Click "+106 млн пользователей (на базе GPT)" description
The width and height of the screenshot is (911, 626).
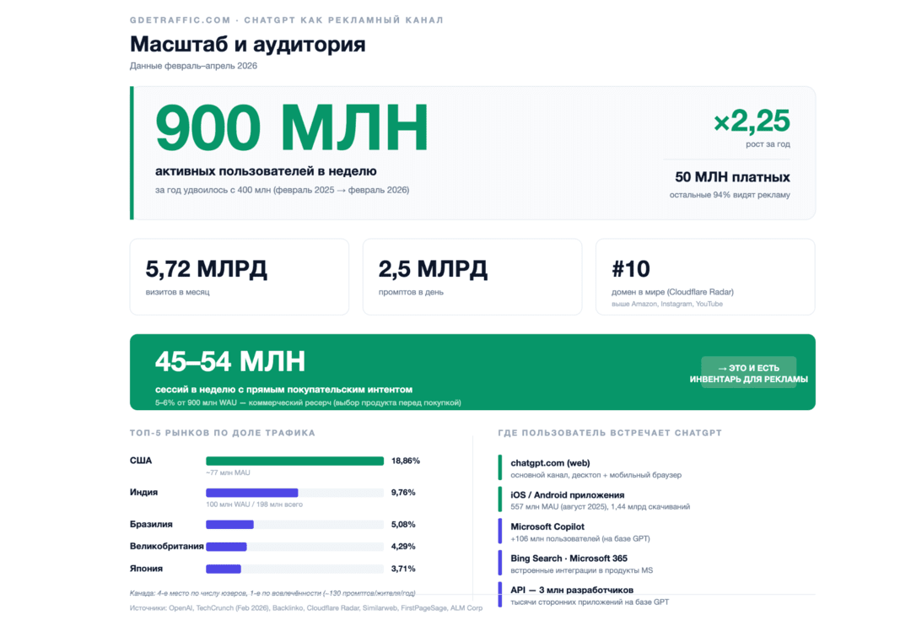point(579,539)
